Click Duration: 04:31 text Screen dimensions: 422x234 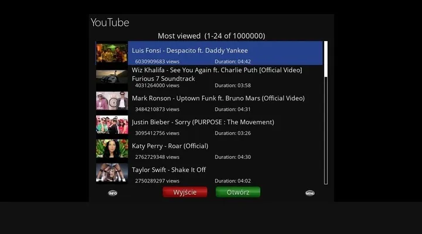click(x=233, y=109)
